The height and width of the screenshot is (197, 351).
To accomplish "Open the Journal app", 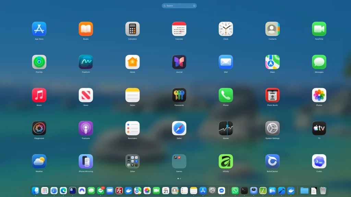I will point(179,62).
